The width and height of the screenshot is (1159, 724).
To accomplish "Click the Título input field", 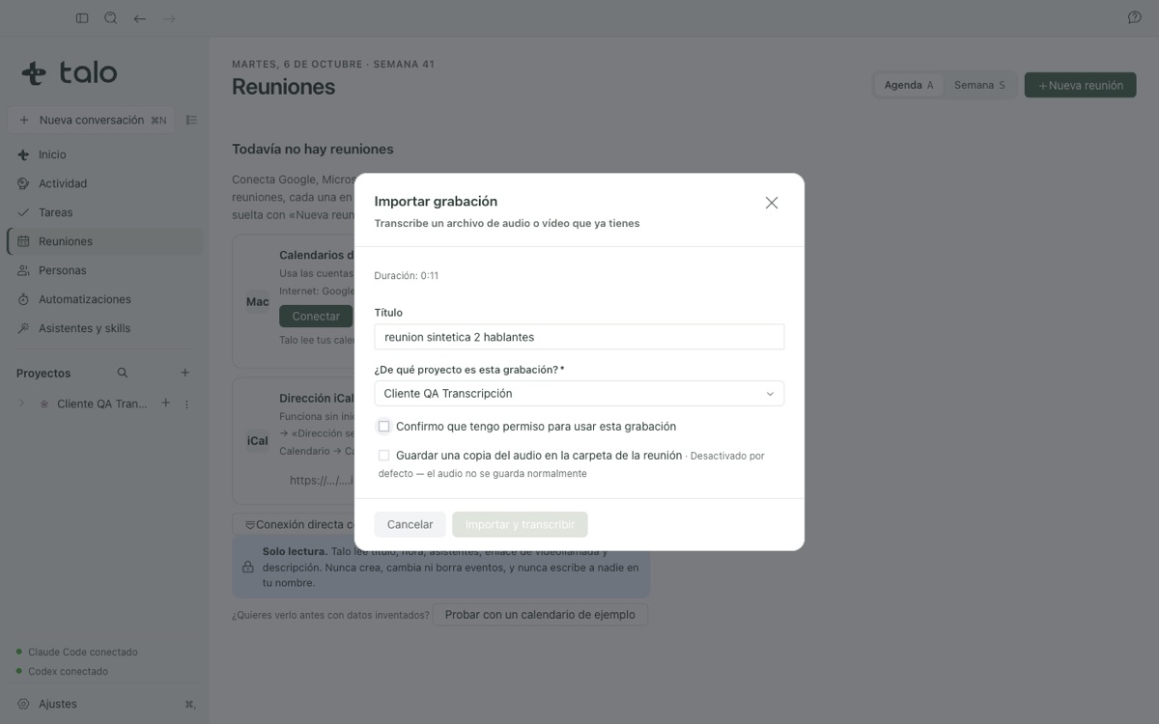I will point(579,337).
